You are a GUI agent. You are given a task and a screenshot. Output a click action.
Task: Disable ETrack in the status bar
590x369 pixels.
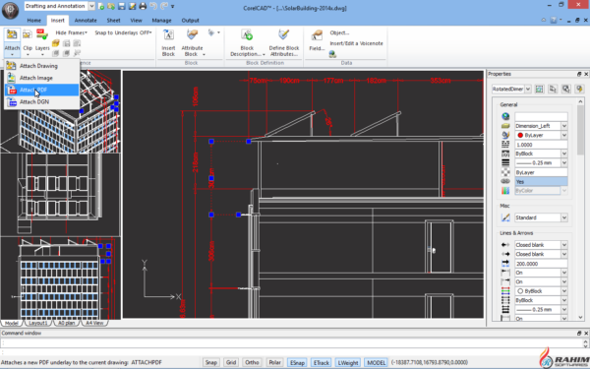321,362
